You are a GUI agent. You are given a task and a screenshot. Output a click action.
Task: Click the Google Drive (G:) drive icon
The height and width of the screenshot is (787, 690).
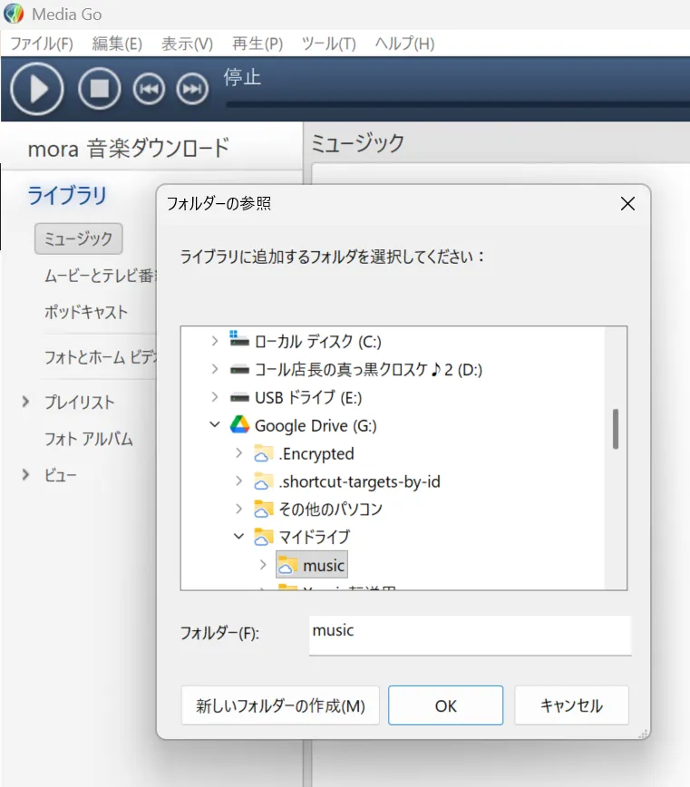pos(239,425)
